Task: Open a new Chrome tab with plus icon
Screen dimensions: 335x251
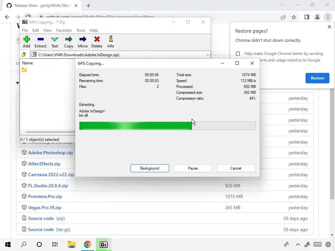Action: point(88,6)
